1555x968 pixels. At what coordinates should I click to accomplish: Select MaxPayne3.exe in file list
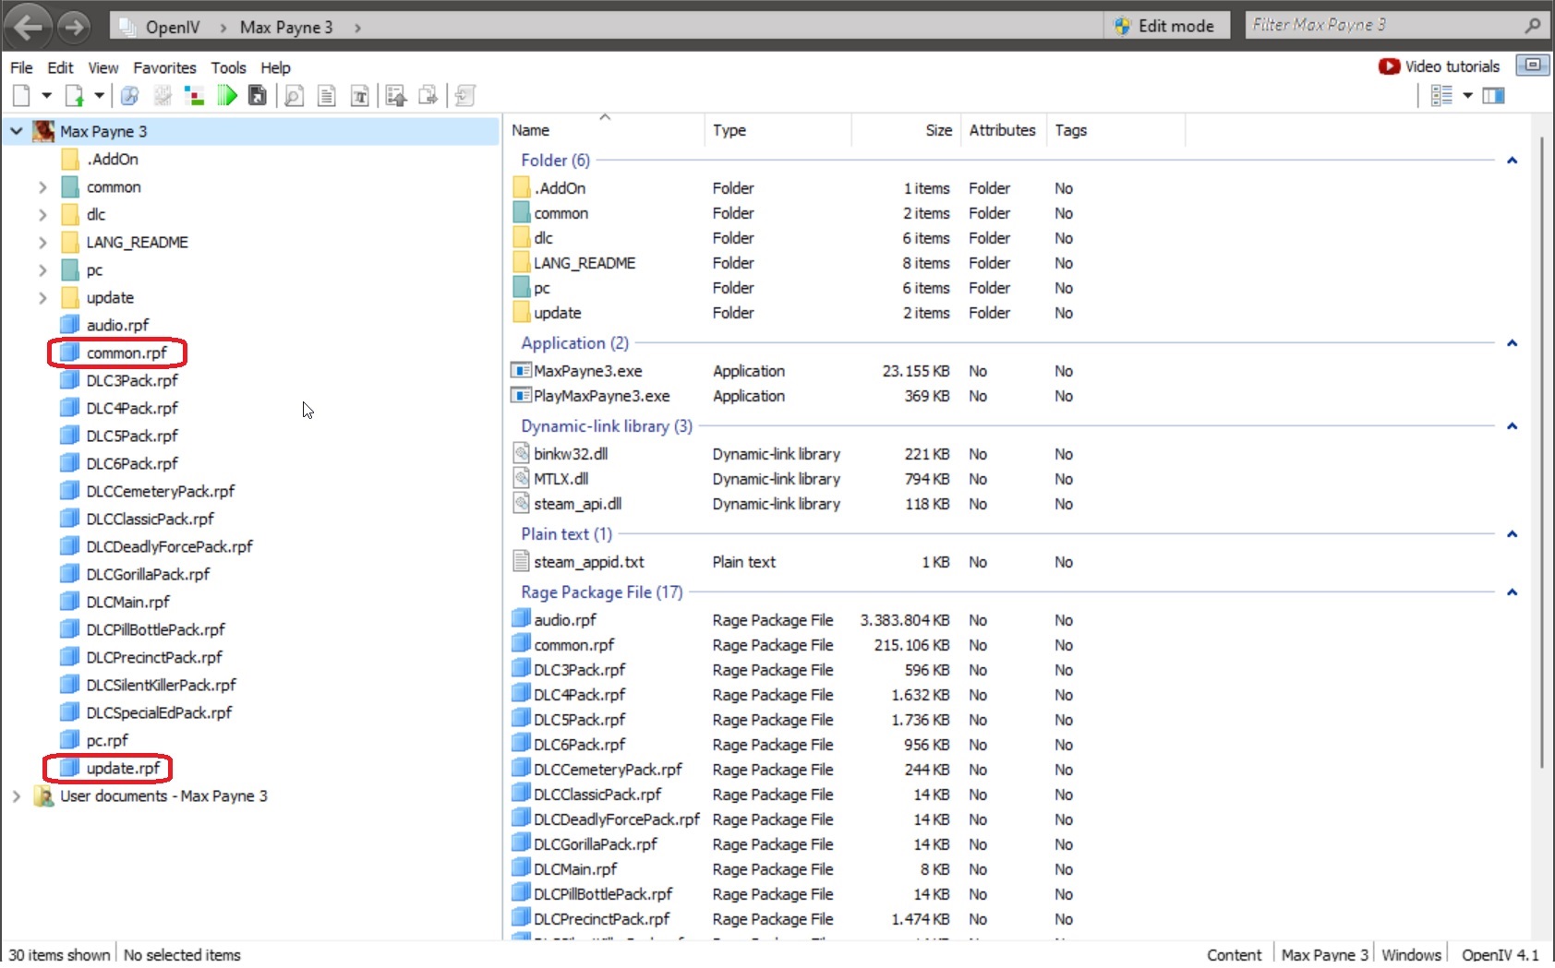[587, 371]
